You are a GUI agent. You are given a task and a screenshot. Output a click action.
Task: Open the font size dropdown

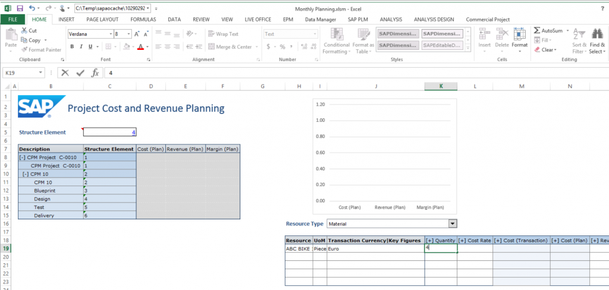pyautogui.click(x=129, y=34)
